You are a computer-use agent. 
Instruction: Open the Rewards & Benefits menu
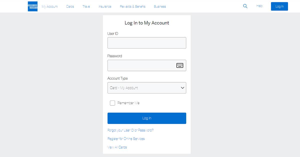click(132, 6)
